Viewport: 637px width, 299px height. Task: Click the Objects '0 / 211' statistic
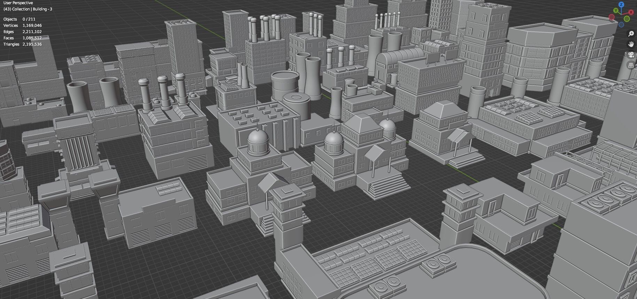point(29,19)
